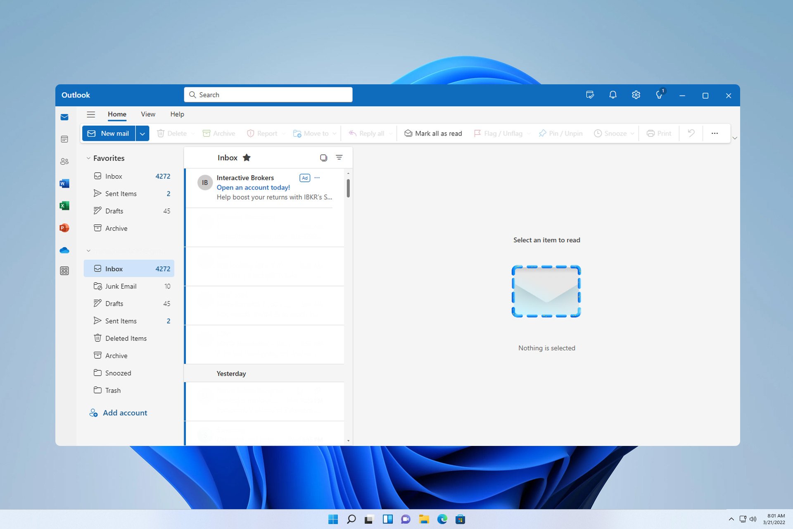Collapse the Favorites section
This screenshot has width=793, height=529.
88,158
